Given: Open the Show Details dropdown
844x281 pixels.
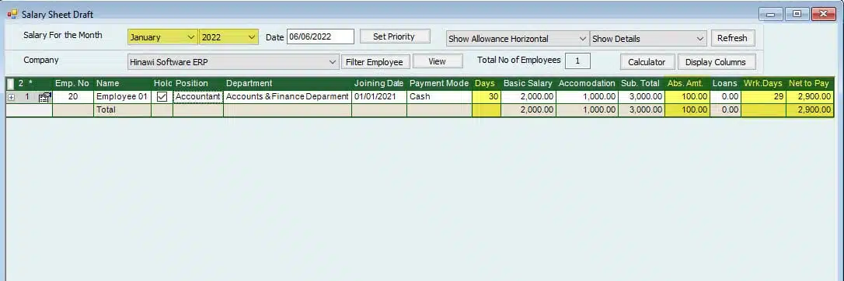Looking at the screenshot, I should coord(648,39).
